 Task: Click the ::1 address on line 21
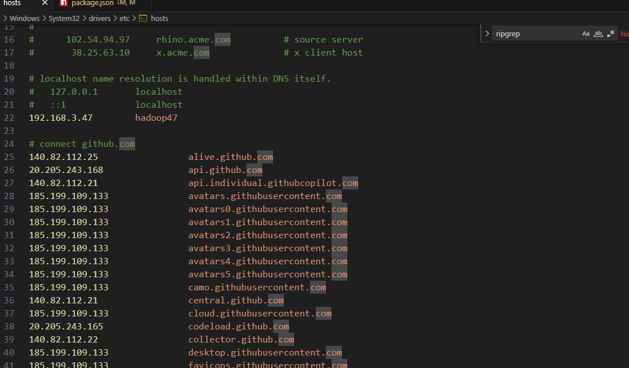(x=58, y=105)
